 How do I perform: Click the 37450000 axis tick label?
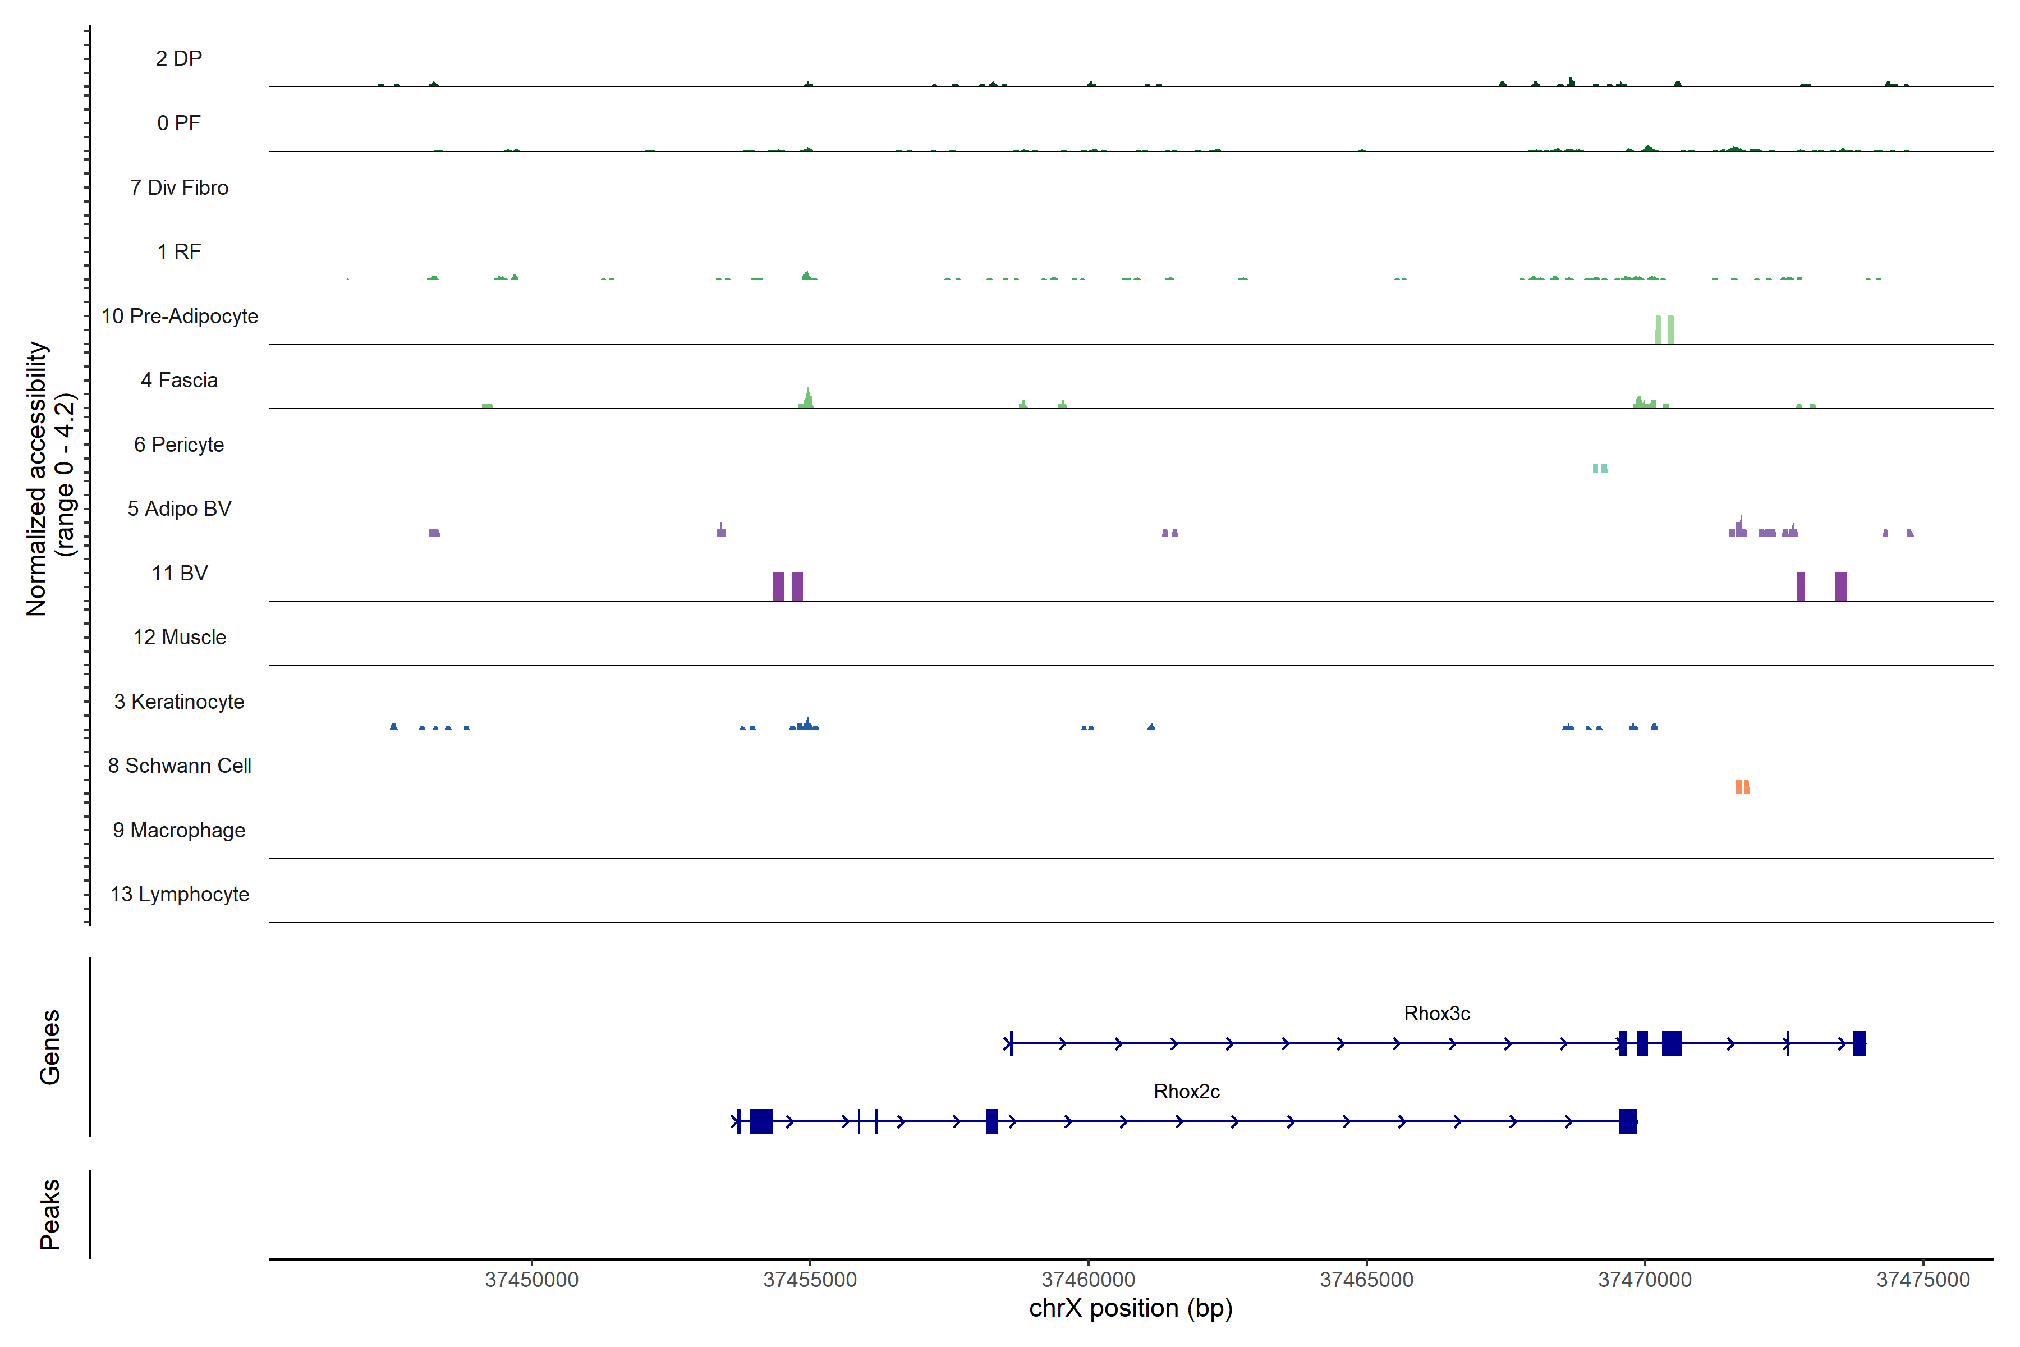pyautogui.click(x=531, y=1279)
